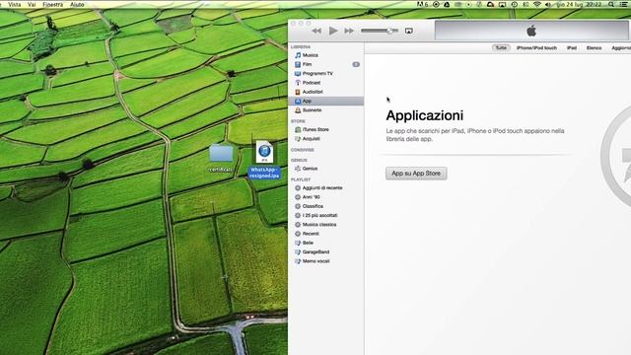Viewport: 631px width, 355px height.
Task: Click the App su App Store button
Action: pyautogui.click(x=416, y=174)
